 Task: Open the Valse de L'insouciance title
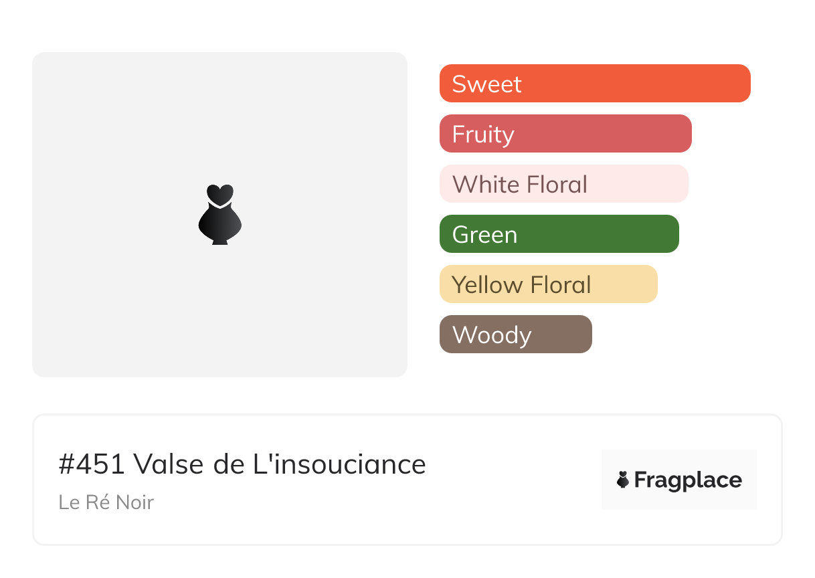coord(280,464)
